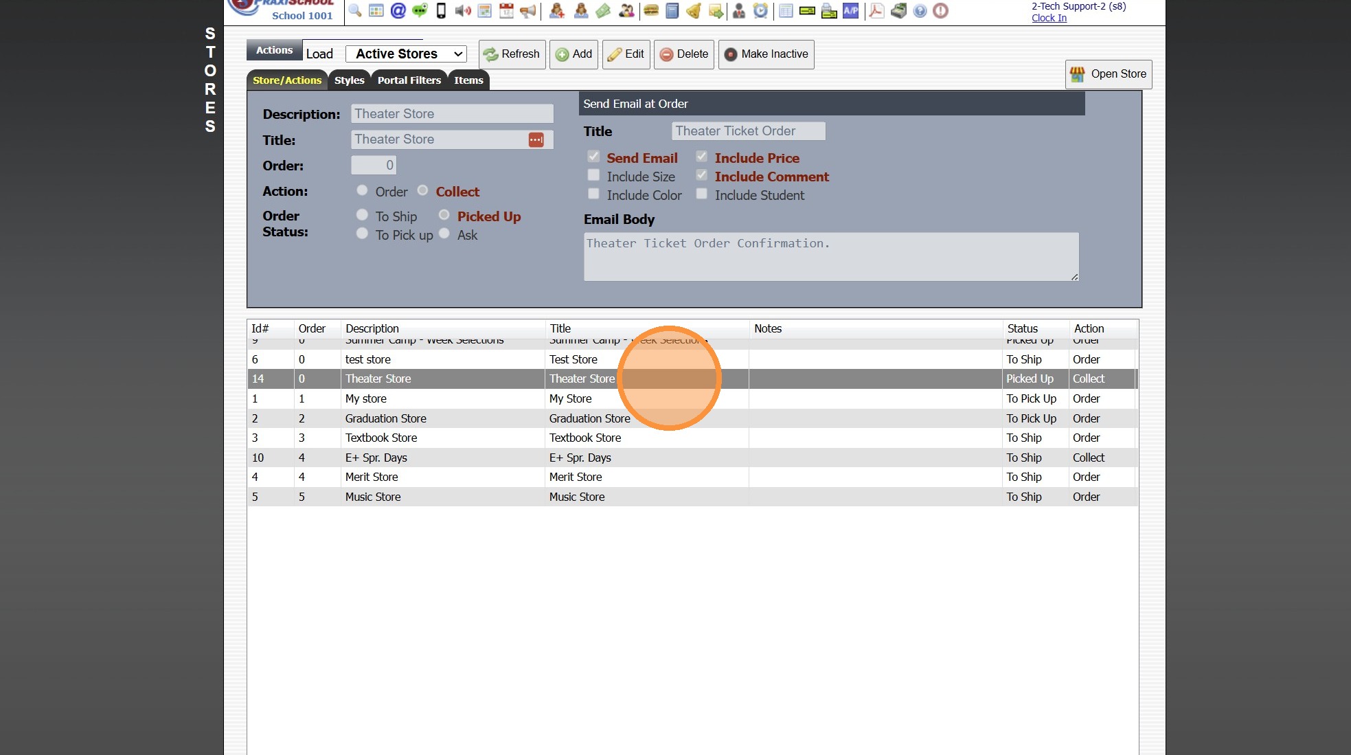1351x755 pixels.
Task: Switch to the Portal Filters tab
Action: click(409, 80)
